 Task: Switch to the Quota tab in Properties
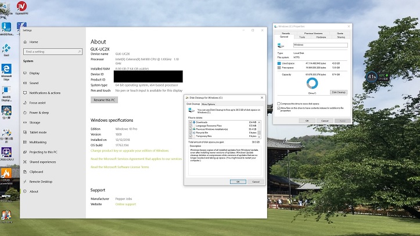(x=340, y=34)
